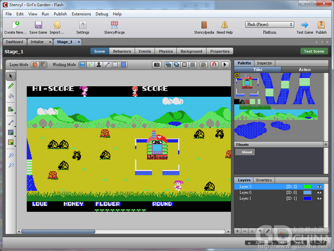The image size is (334, 251).
Task: Toggle the blue square working mode
Action: [123, 65]
